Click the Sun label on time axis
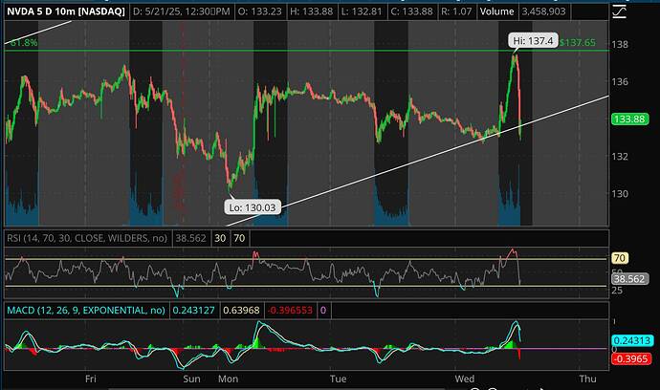 pyautogui.click(x=191, y=379)
